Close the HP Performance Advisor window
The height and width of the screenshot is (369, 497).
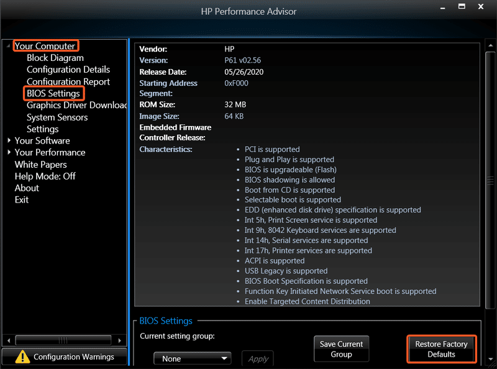coord(481,6)
